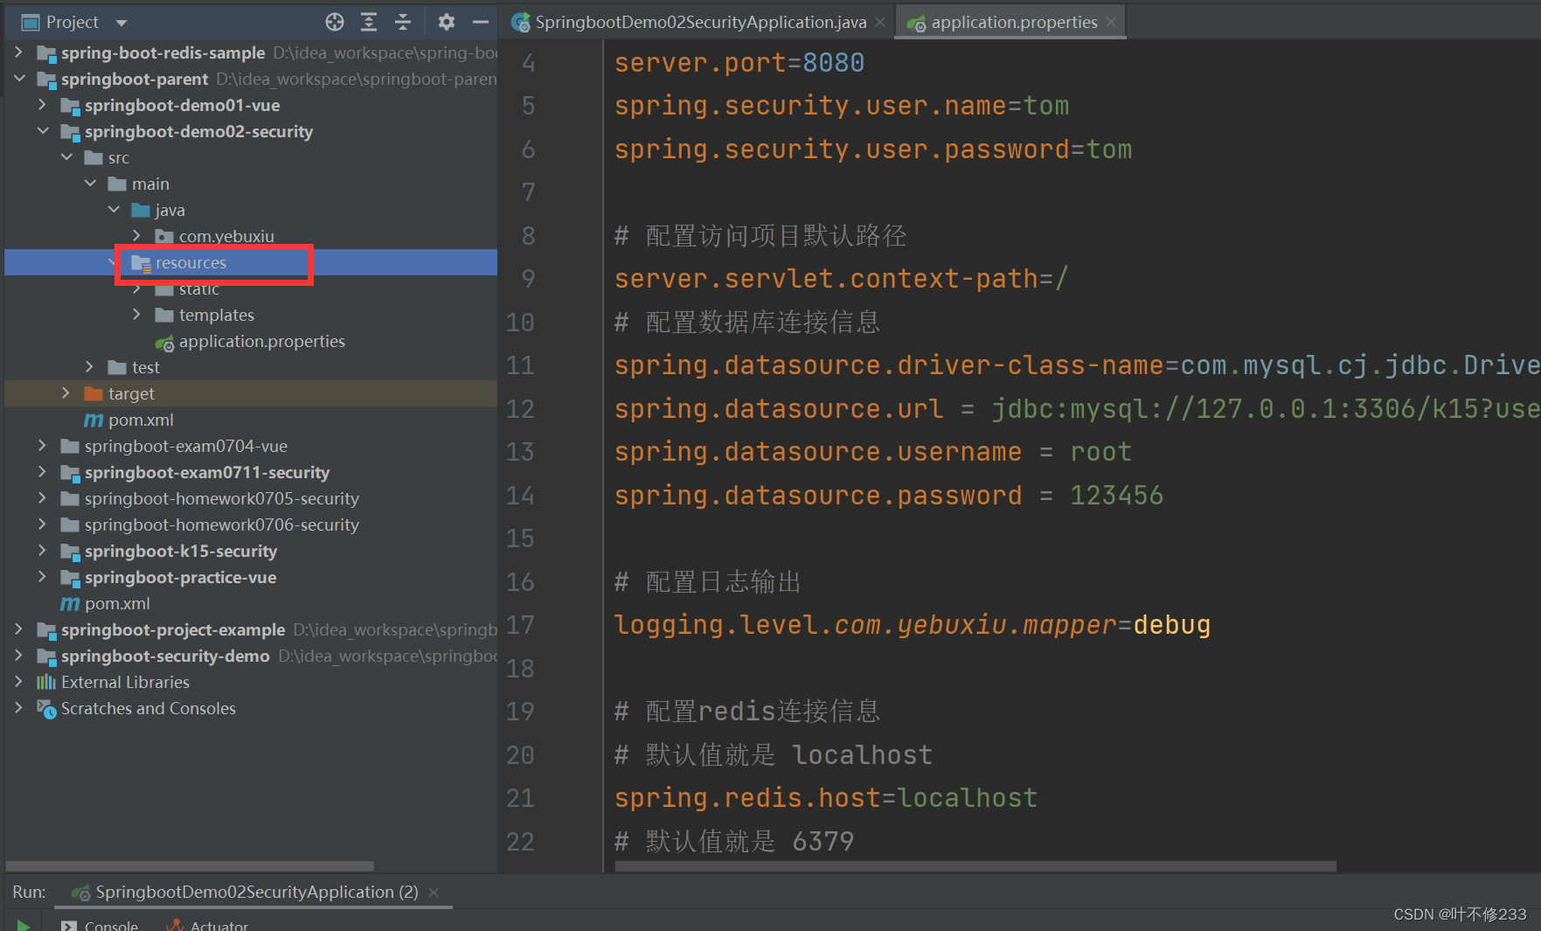Collapse the springboot-parent project node
The image size is (1541, 931).
pos(18,79)
